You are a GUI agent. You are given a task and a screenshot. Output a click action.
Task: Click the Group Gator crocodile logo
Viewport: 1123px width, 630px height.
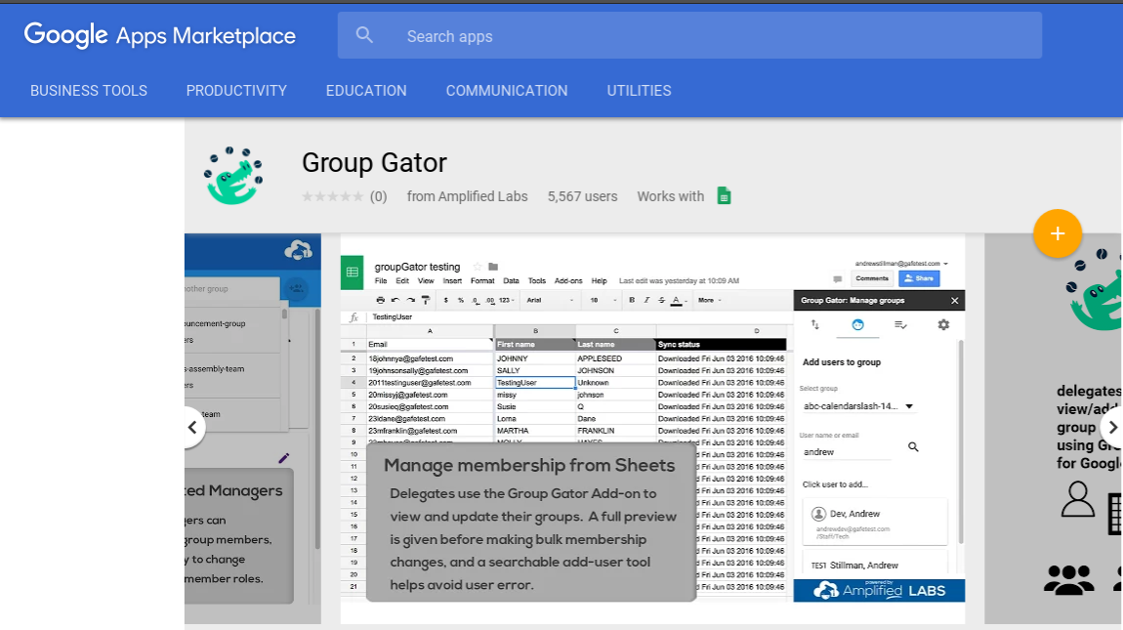232,177
